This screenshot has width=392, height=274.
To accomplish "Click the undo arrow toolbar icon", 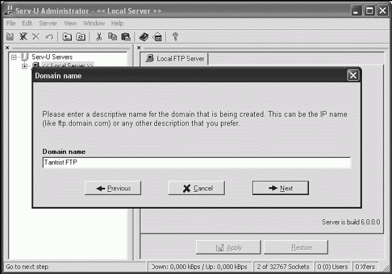I will [x=49, y=37].
